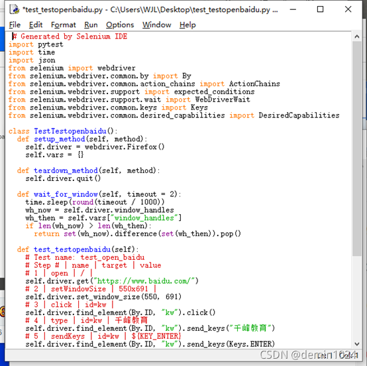
Task: Click the line 'self.vars = {}'
Action: (54, 155)
